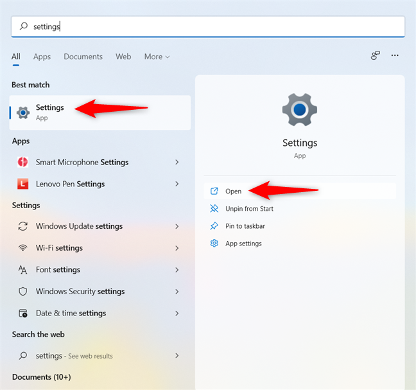The height and width of the screenshot is (390, 416).
Task: Expand the web results chevron
Action: tap(177, 355)
